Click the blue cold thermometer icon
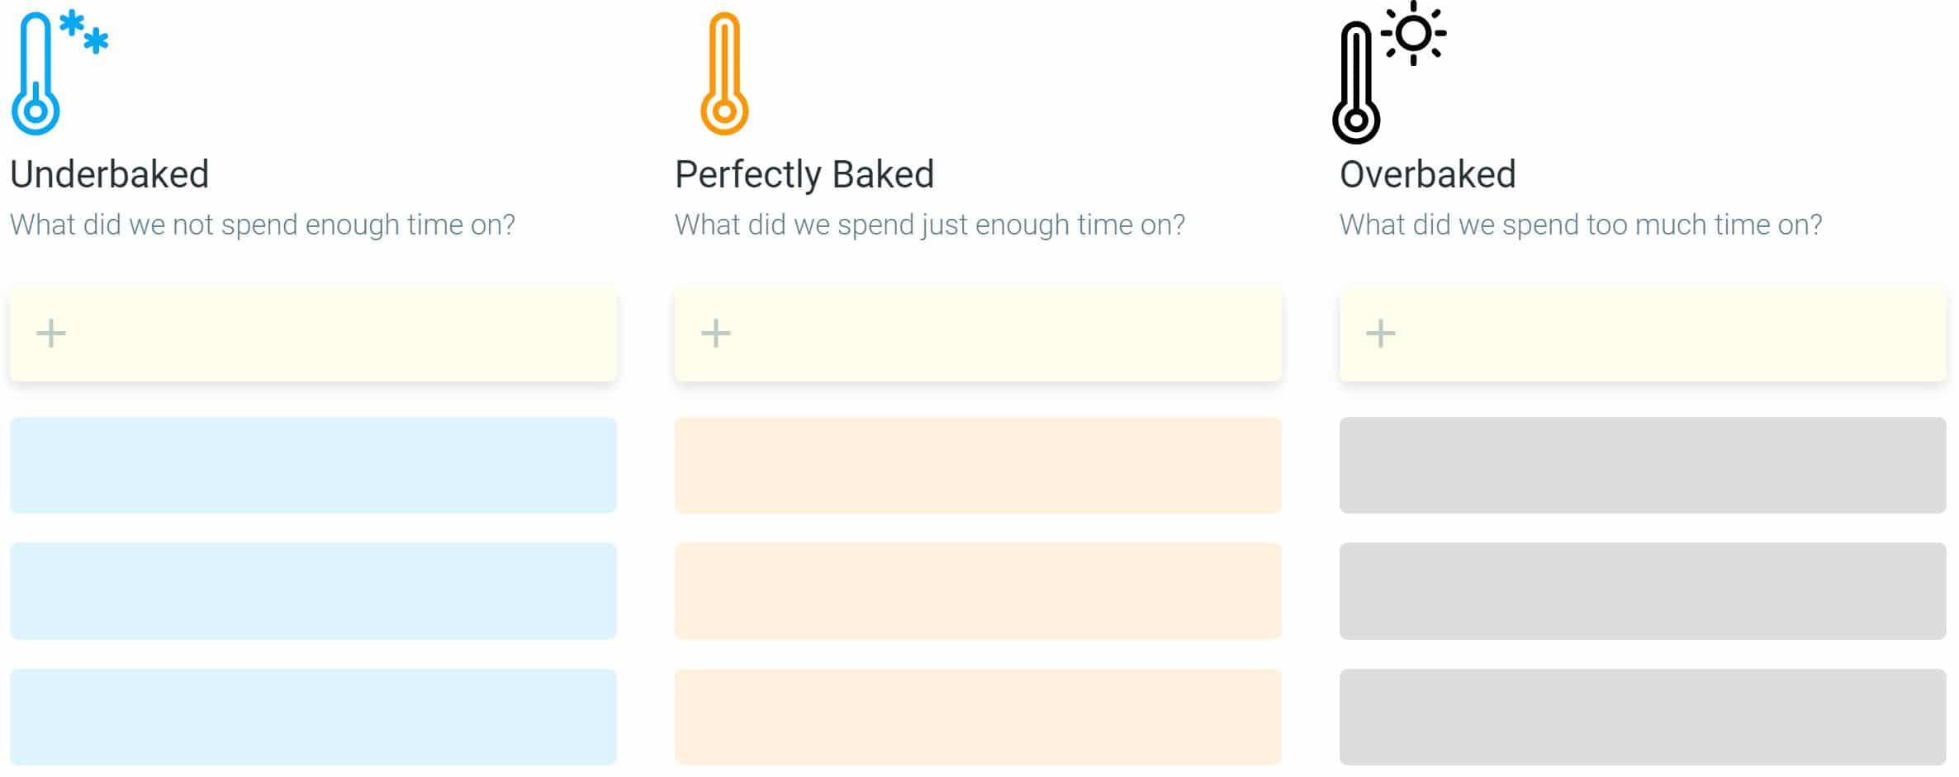The image size is (1959, 777). click(58, 73)
